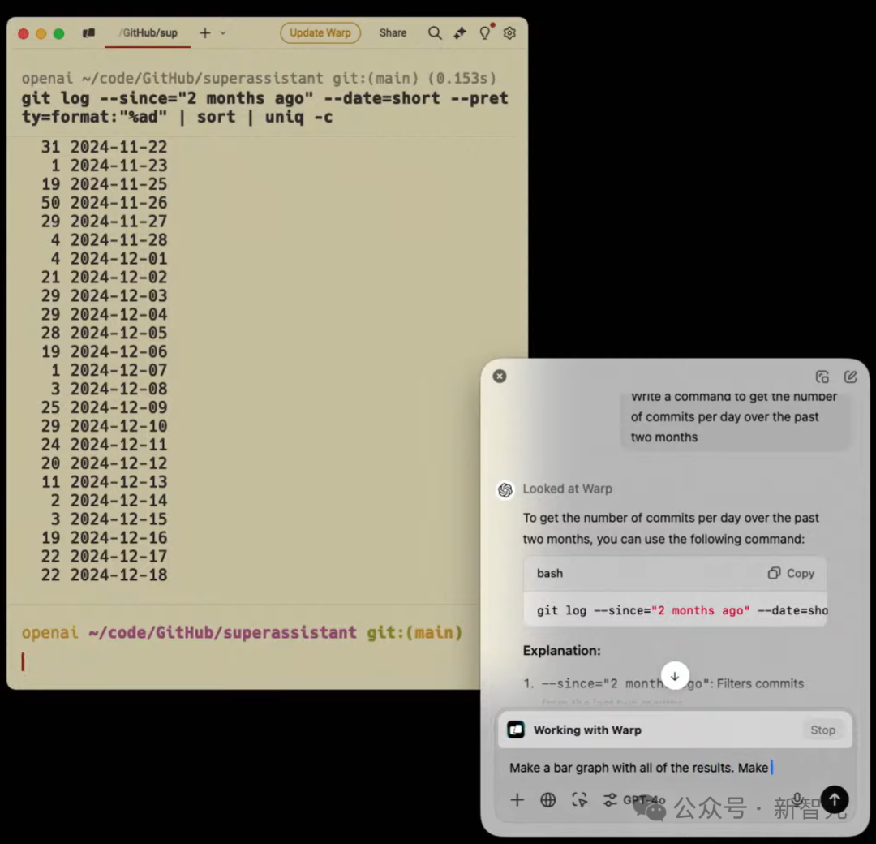Start a new chat with edit icon
The image size is (876, 844).
[x=850, y=377]
